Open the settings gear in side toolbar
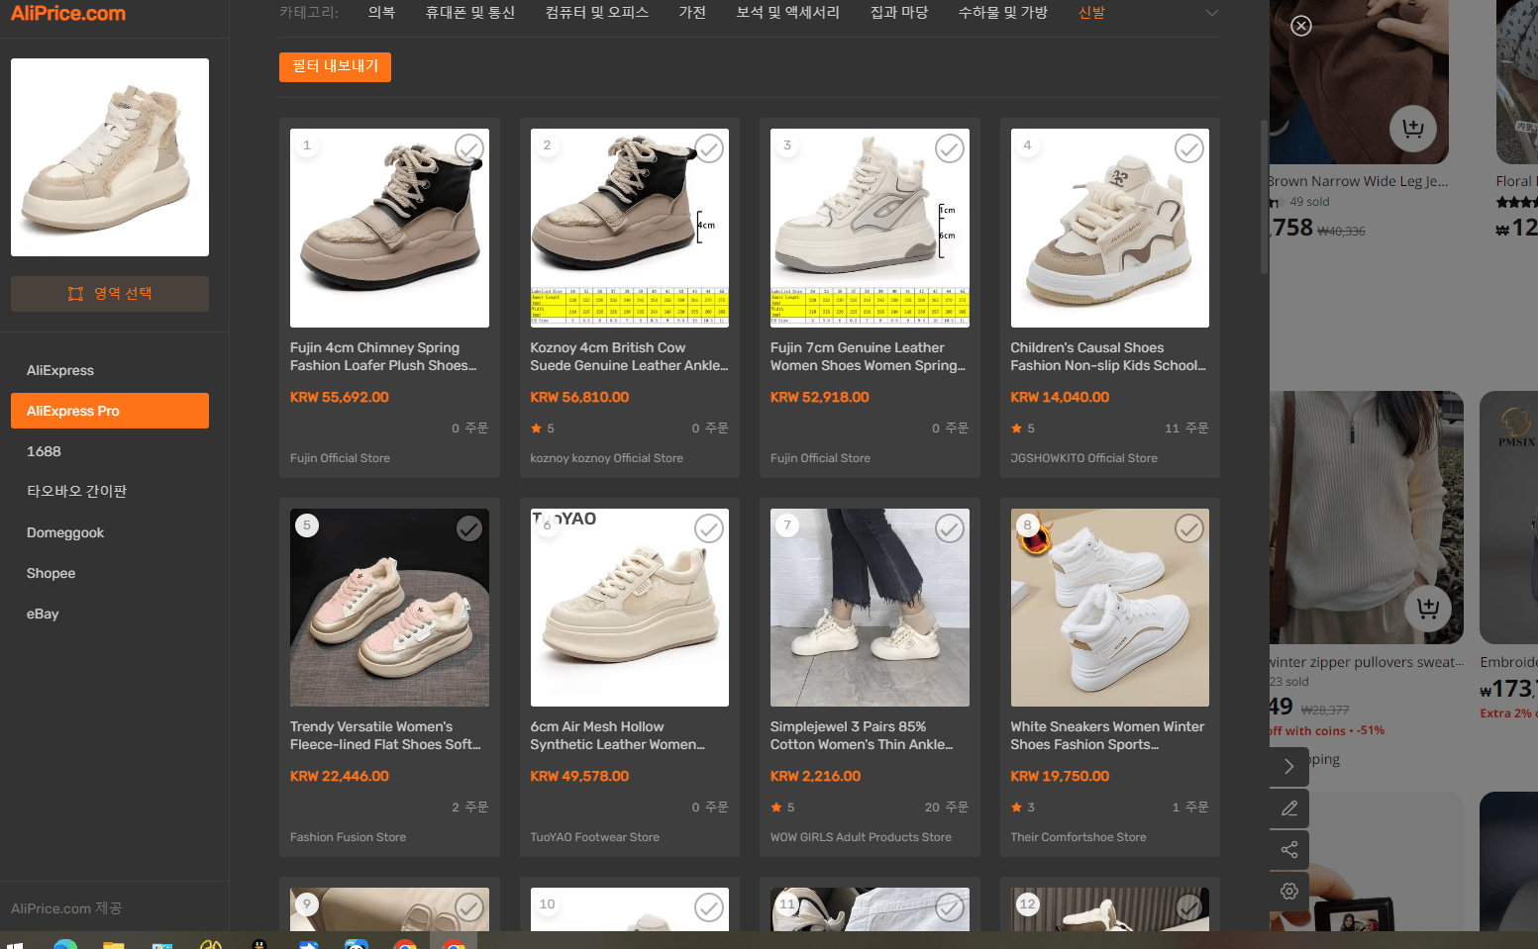The image size is (1538, 949). click(x=1289, y=892)
